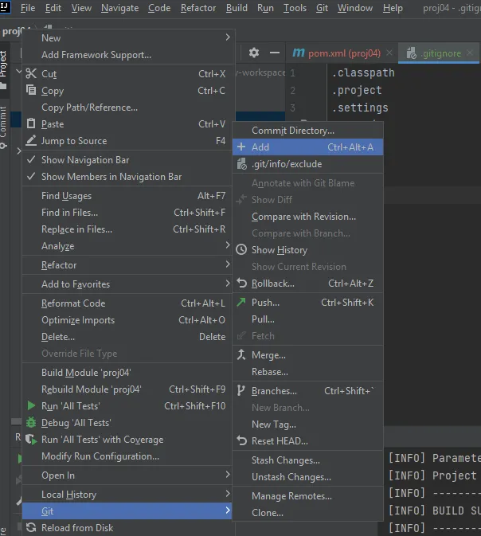Expand the Git submenu arrow
The image size is (481, 536).
(228, 511)
